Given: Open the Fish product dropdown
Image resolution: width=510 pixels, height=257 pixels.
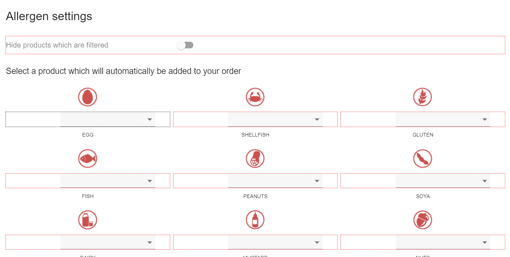Looking at the screenshot, I should [x=108, y=181].
